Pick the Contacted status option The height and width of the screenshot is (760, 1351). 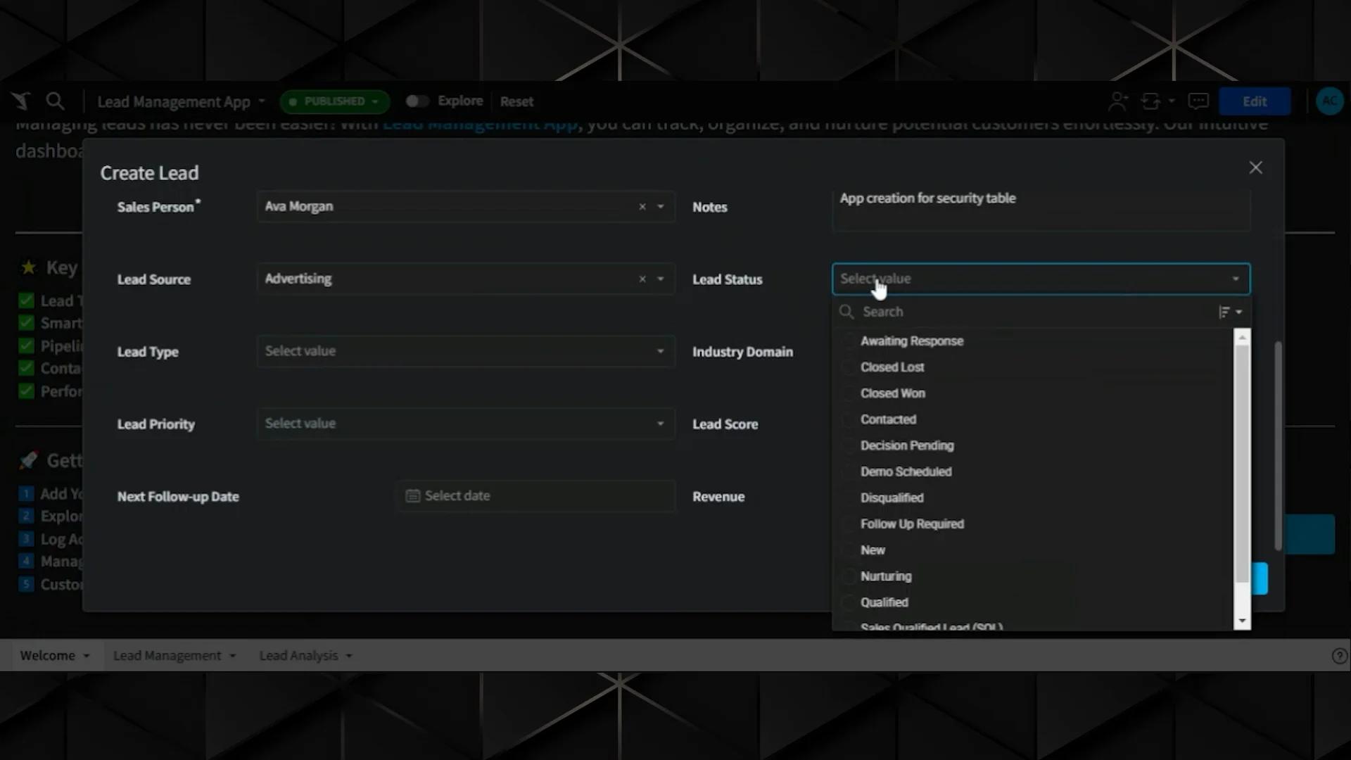click(x=888, y=419)
